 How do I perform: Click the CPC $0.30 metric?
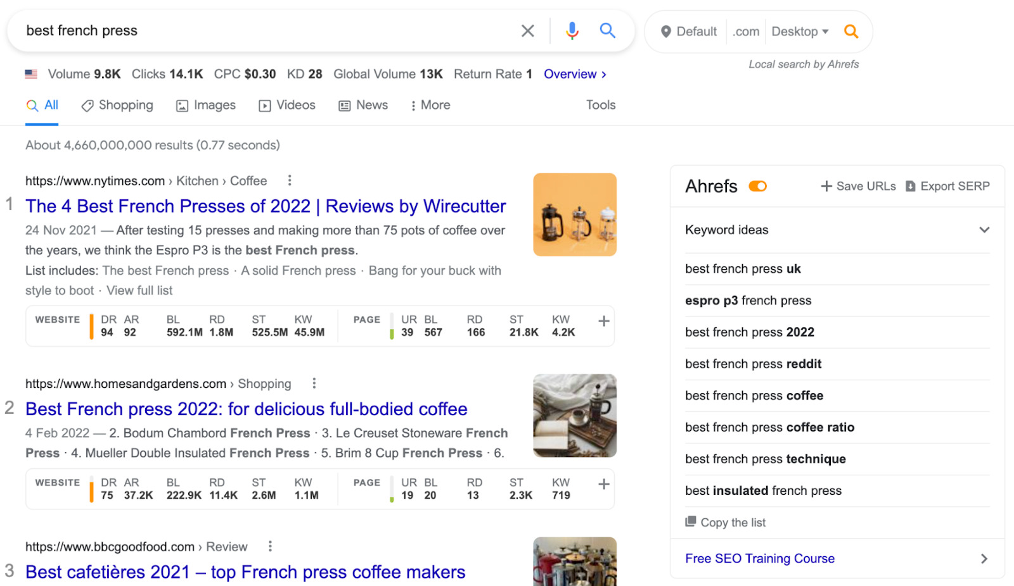[245, 74]
